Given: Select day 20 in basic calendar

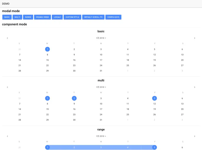Looking at the screenshot, I should click(x=182, y=60).
